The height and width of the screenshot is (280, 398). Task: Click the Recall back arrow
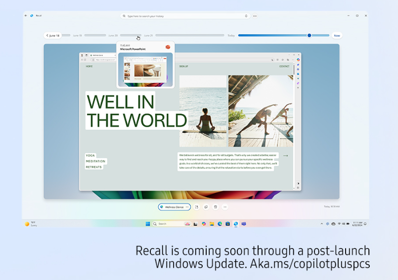[x=26, y=16]
